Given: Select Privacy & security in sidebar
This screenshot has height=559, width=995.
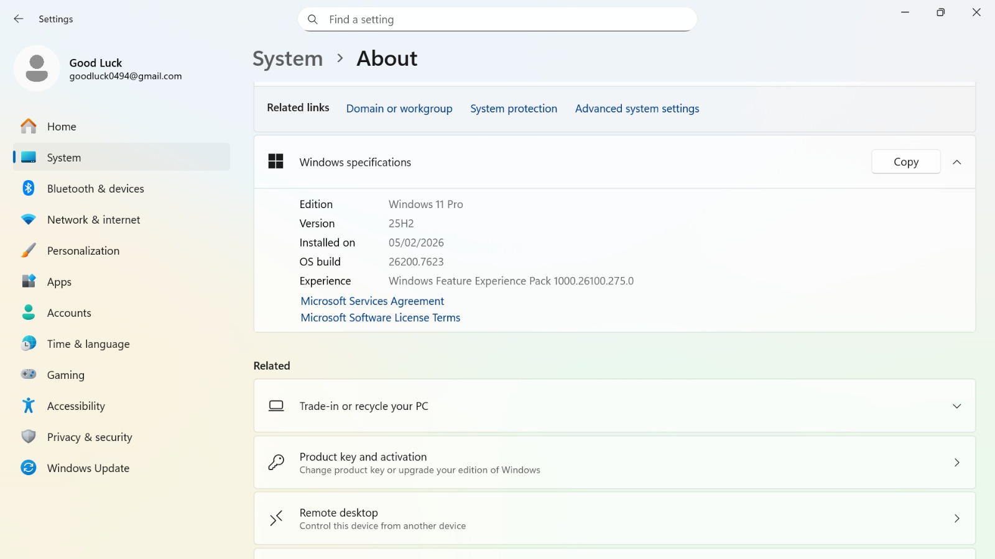Looking at the screenshot, I should 121,437.
